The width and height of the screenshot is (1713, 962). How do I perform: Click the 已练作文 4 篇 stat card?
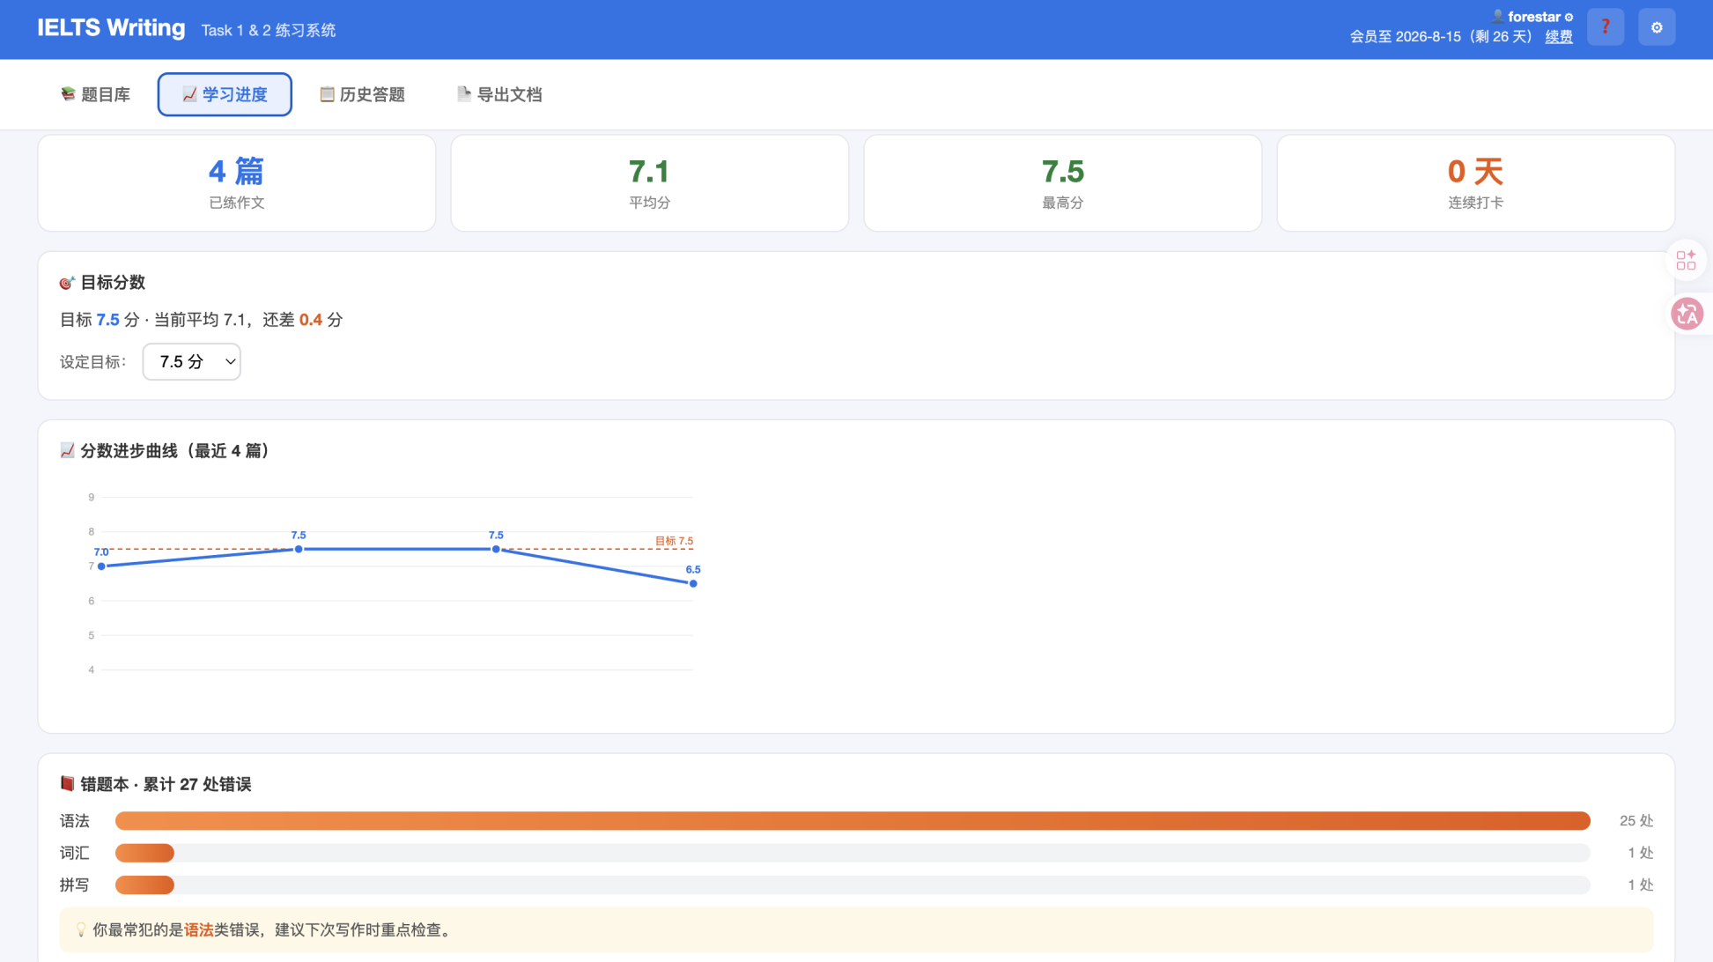[237, 183]
